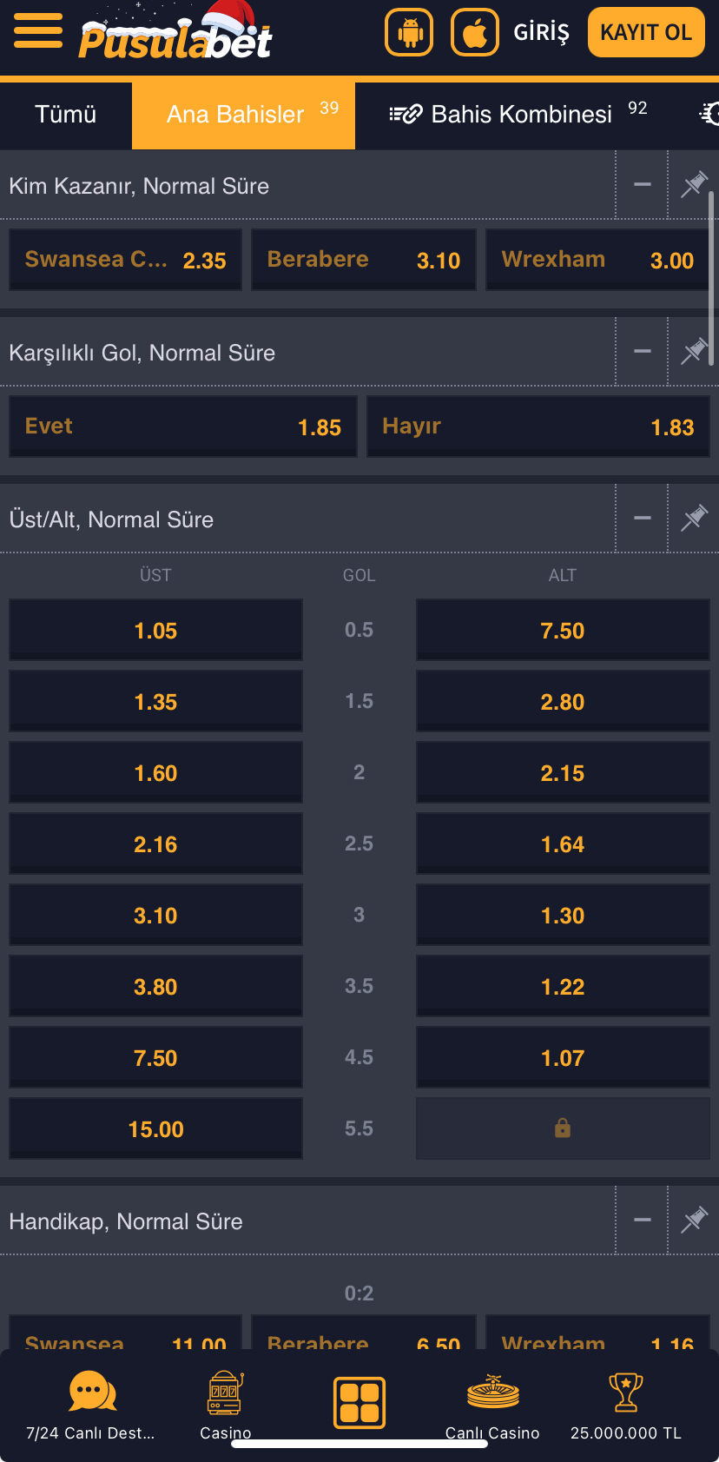Pin the Üst/Alt market

pos(694,518)
